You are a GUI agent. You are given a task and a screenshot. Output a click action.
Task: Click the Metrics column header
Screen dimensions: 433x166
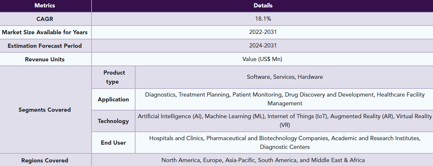point(45,5)
